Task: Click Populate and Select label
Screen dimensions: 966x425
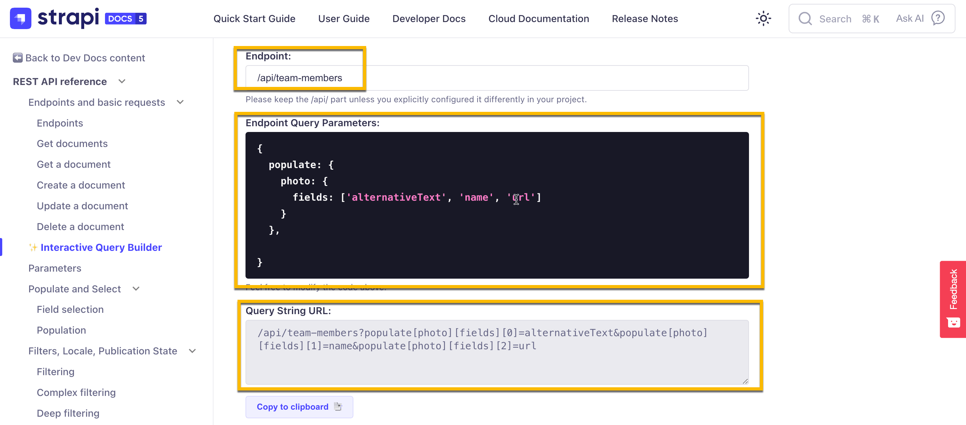Action: click(75, 289)
